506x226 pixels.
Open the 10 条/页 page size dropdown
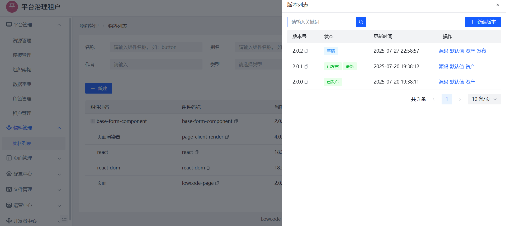pos(484,99)
